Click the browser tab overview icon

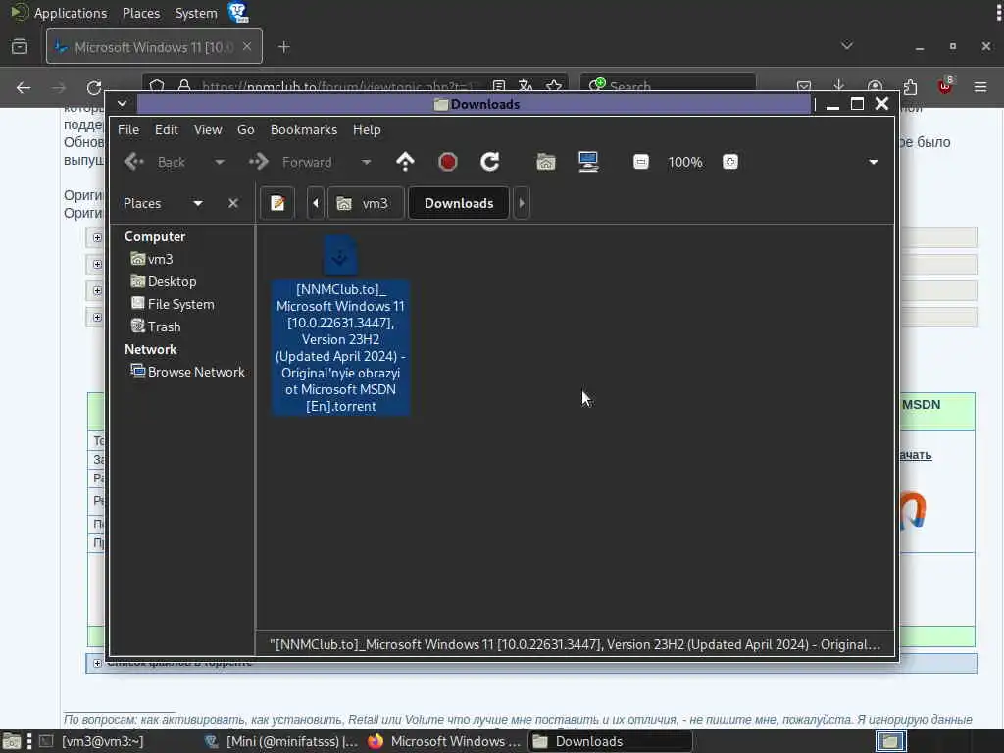pos(20,47)
